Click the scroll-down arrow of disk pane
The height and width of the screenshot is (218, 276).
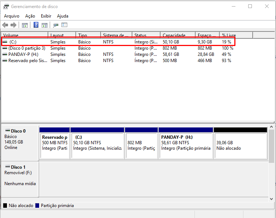(x=272, y=199)
